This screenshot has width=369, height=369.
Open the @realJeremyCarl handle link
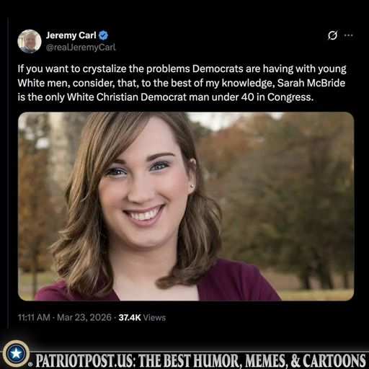(x=81, y=48)
